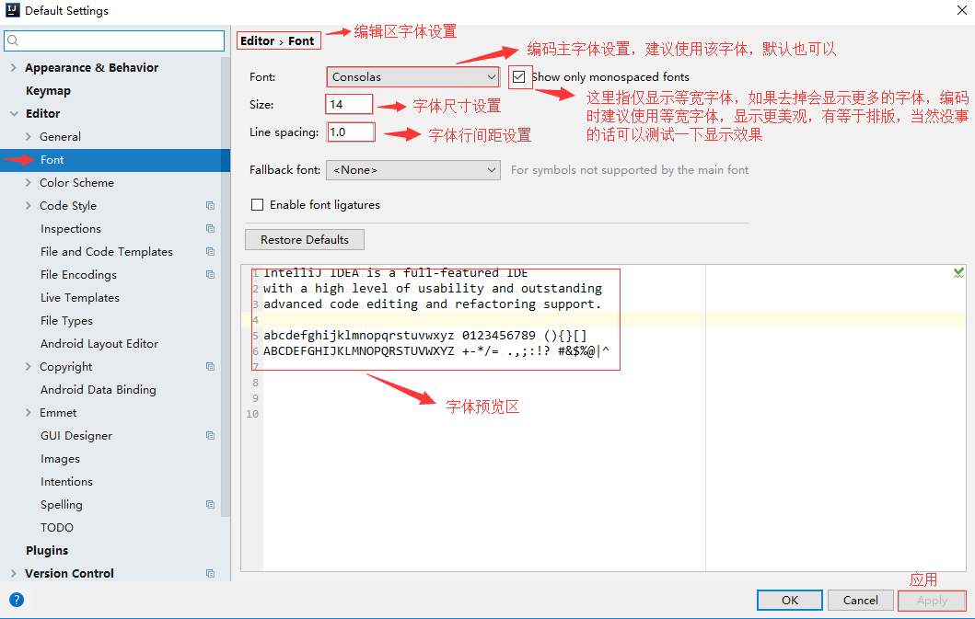Screen dimensions: 975x619
Task: Click the Editor breadcrumb label
Action: (257, 41)
